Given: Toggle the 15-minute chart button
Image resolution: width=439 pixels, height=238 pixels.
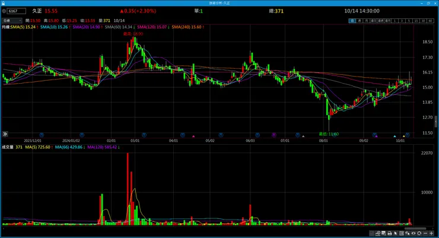Looking at the screenshot, I should [x=416, y=21].
